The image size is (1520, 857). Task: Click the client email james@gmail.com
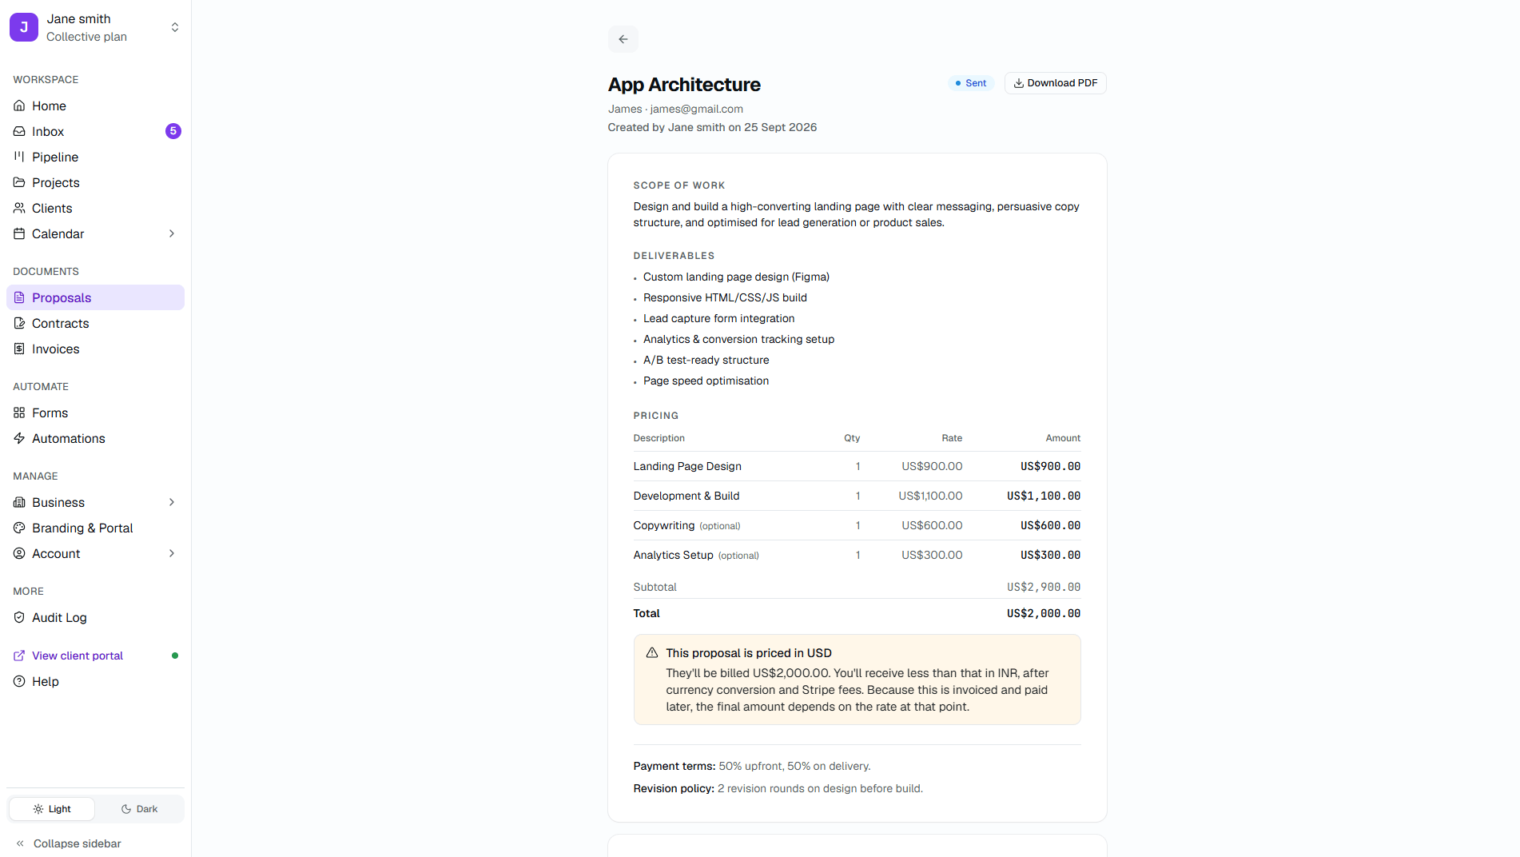[697, 109]
